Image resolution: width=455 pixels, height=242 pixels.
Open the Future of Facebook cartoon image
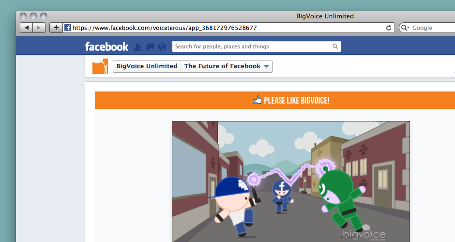coord(291,181)
